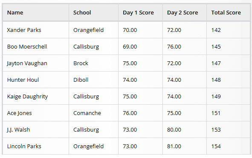Image resolution: width=252 pixels, height=158 pixels.
Task: Click the total score 142 cell
Action: click(229, 30)
